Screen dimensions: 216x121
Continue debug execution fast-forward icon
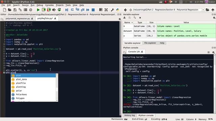click(x=88, y=10)
